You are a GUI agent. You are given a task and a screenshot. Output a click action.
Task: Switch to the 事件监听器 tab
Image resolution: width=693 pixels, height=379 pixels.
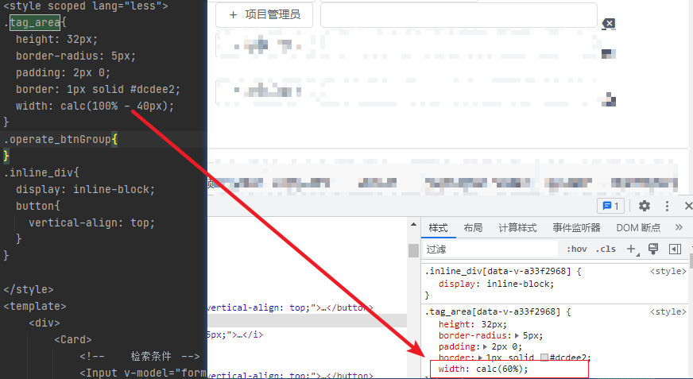pos(576,228)
